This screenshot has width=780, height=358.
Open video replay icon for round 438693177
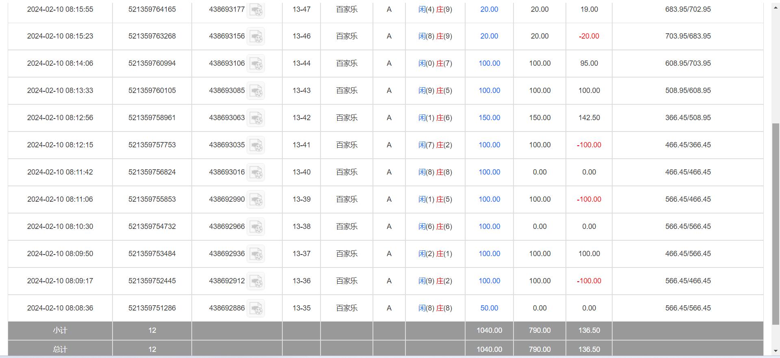(256, 10)
